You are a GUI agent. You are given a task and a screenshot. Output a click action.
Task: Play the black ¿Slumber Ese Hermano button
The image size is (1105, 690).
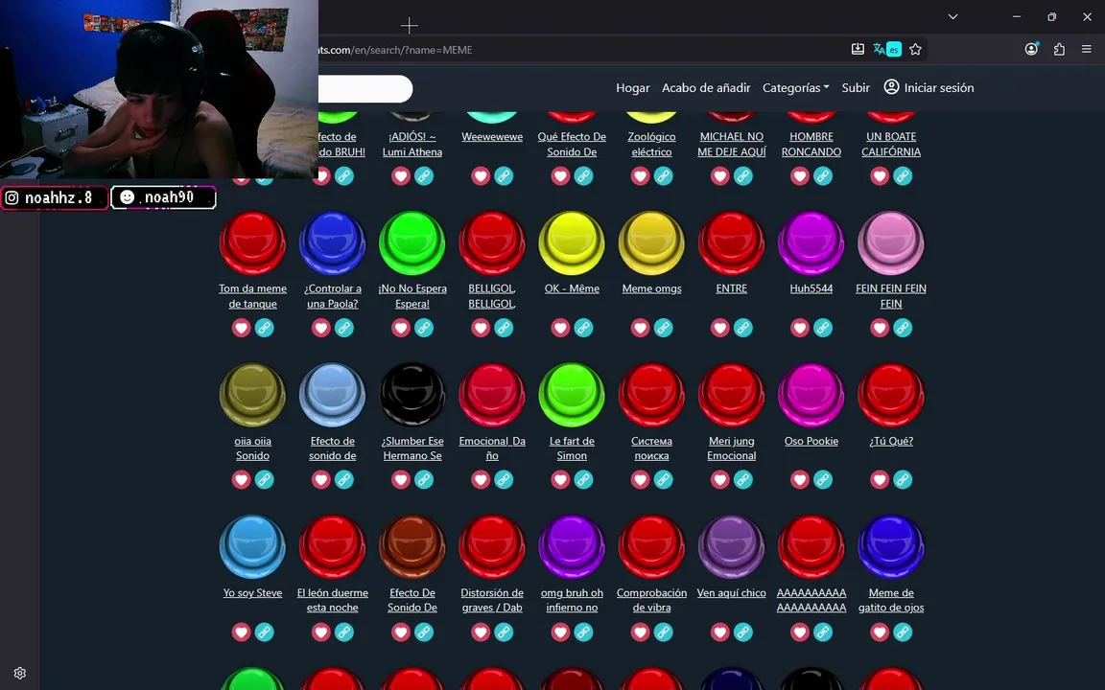point(412,395)
